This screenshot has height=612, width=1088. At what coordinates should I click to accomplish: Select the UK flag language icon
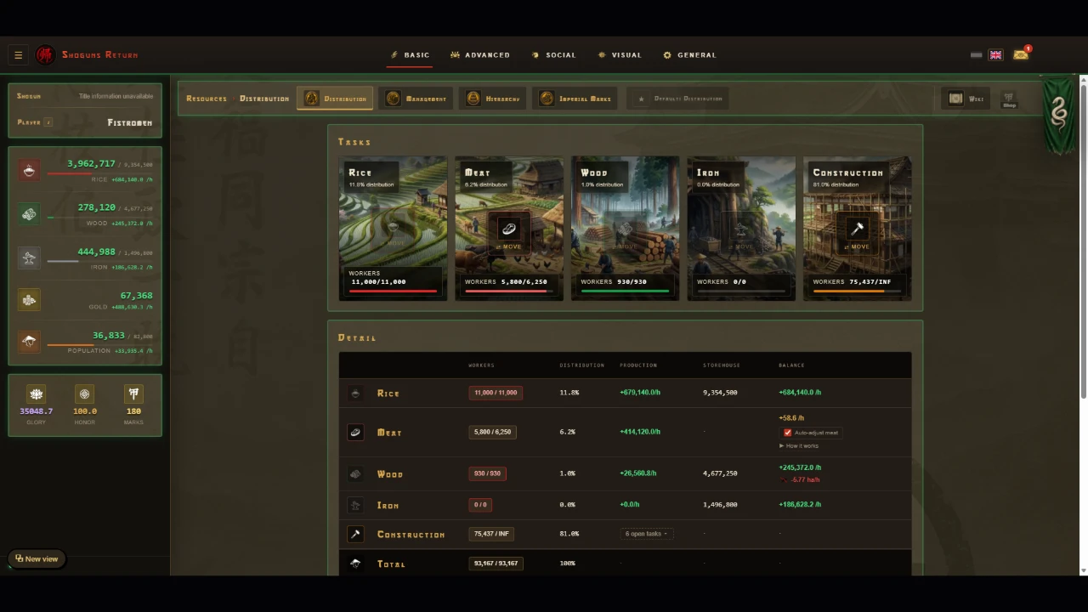[x=995, y=55]
